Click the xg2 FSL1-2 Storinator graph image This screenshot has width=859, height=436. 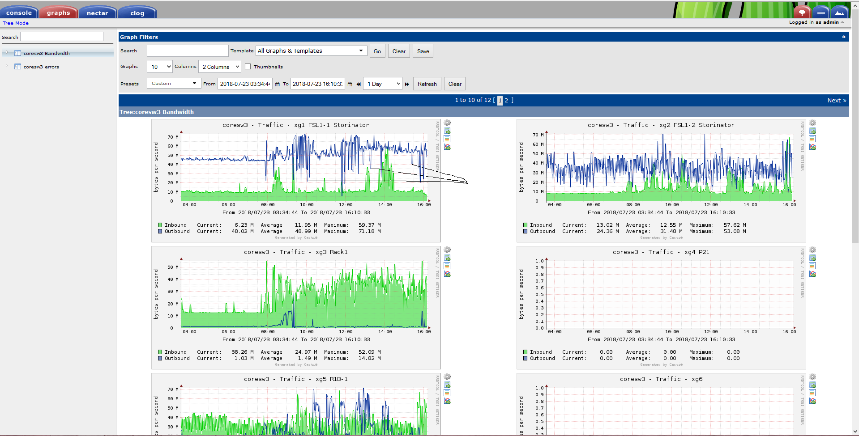[x=661, y=181]
